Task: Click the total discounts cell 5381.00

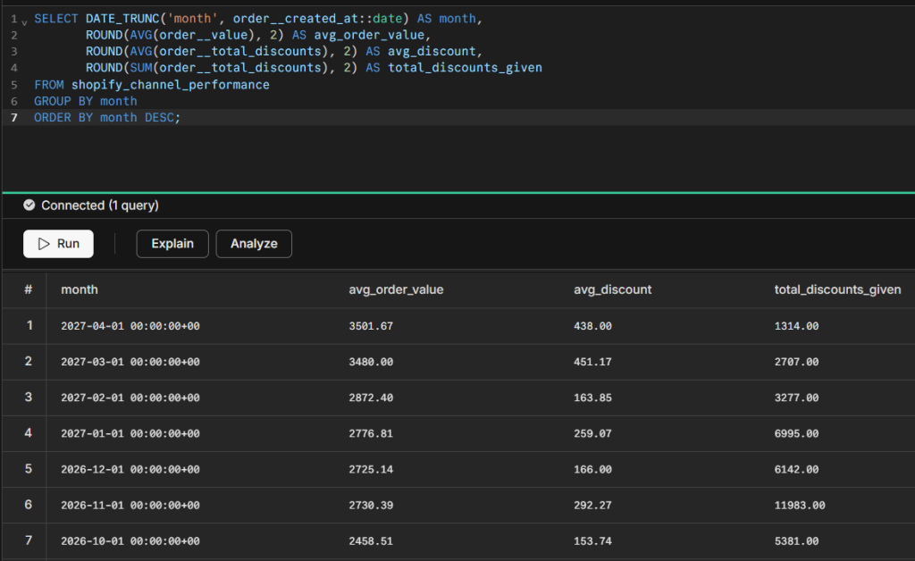Action: coord(796,541)
